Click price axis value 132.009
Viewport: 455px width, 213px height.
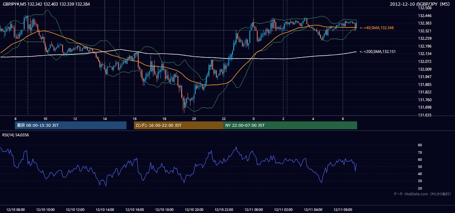424,69
